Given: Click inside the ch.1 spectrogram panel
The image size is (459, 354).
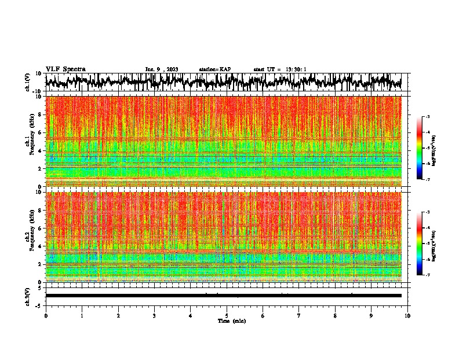Looking at the screenshot, I should click(x=224, y=141).
